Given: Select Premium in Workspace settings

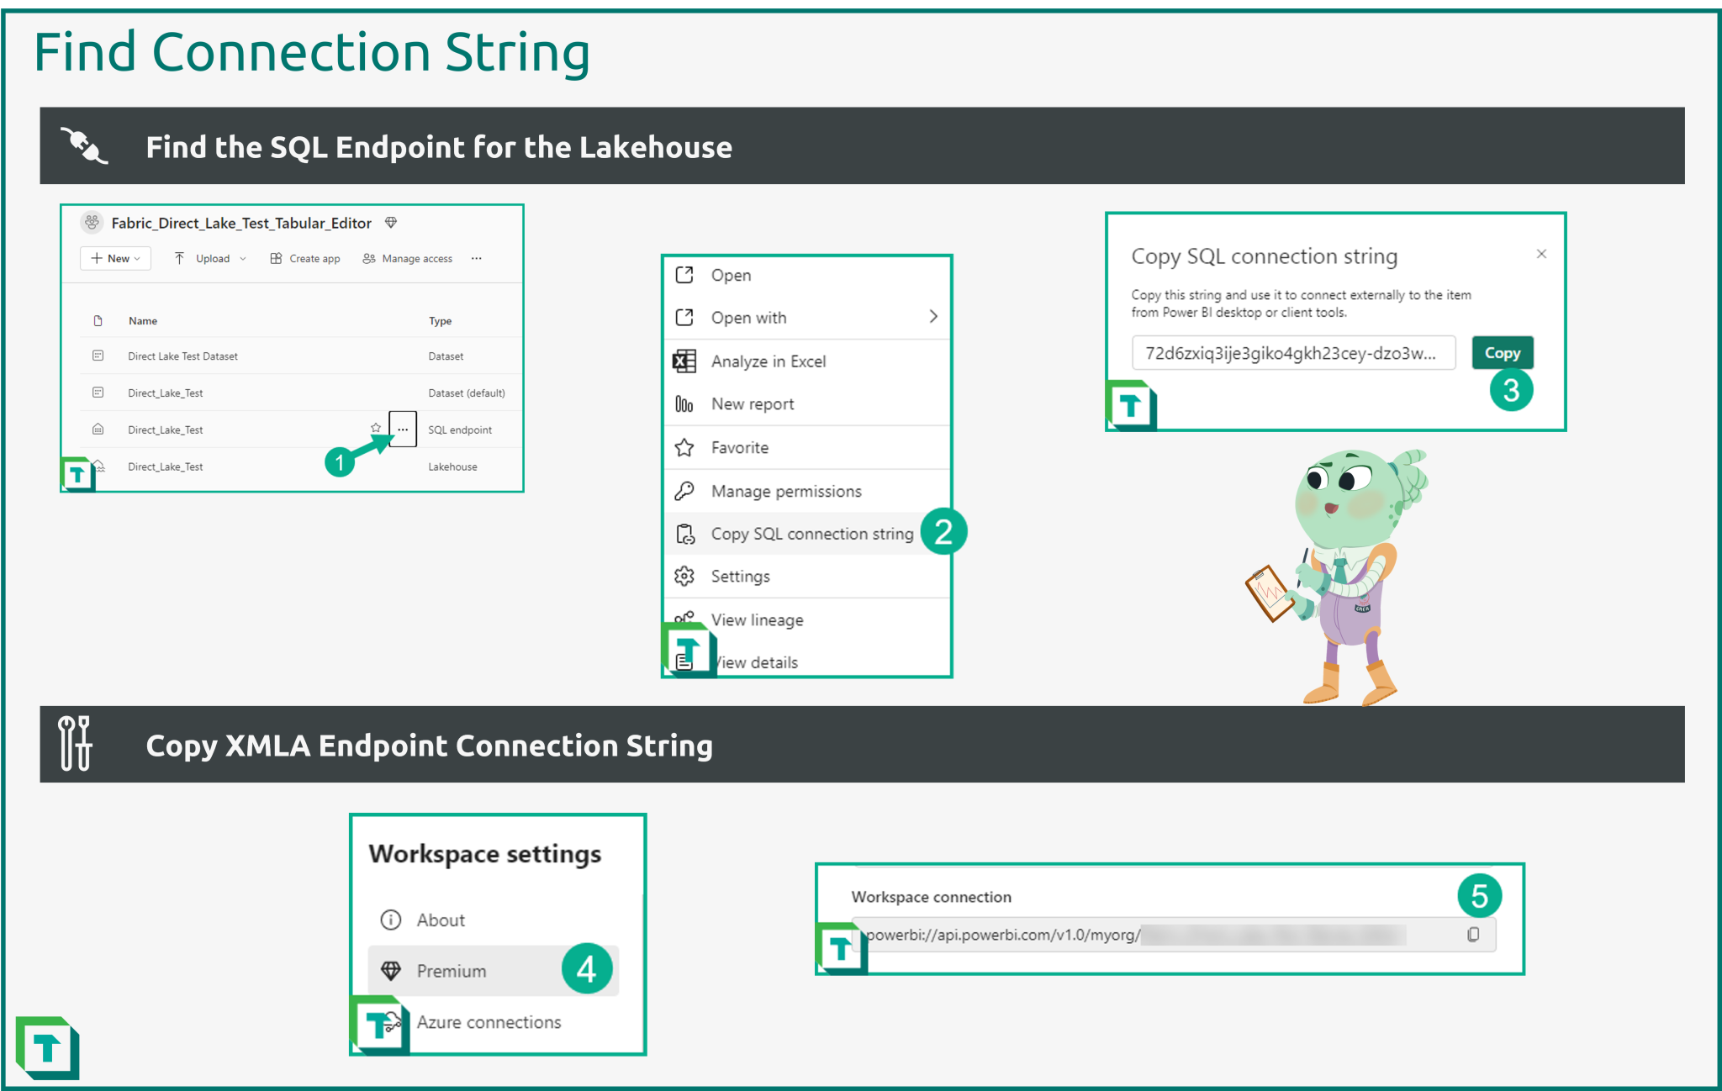Looking at the screenshot, I should [452, 971].
